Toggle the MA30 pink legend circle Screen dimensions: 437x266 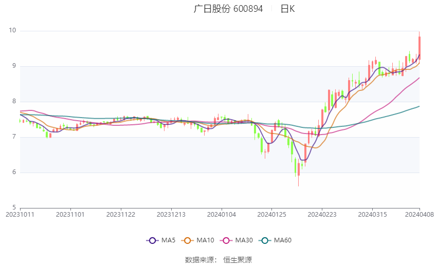tap(226, 240)
